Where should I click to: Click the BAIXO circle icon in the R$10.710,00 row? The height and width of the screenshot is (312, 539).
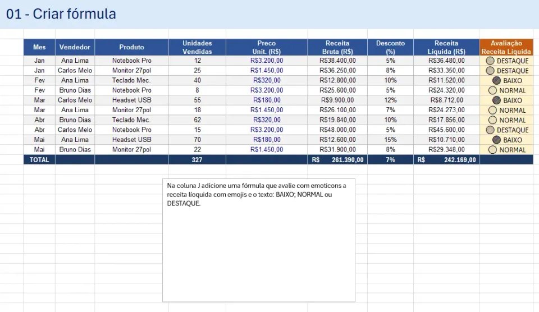496,140
